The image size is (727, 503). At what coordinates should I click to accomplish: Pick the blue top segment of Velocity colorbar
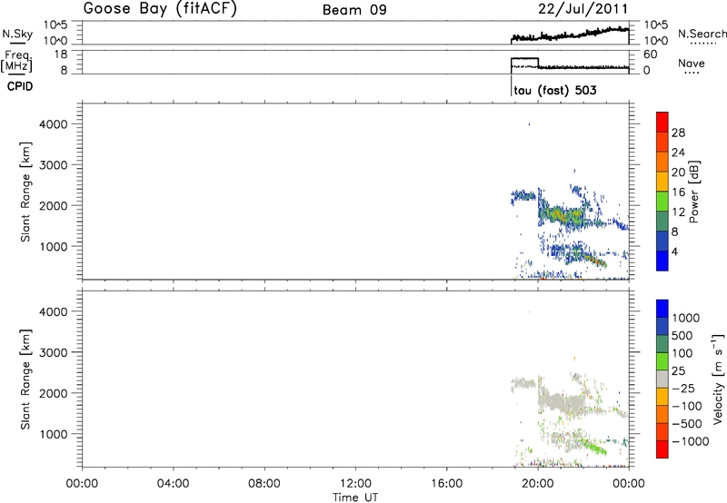pyautogui.click(x=662, y=309)
